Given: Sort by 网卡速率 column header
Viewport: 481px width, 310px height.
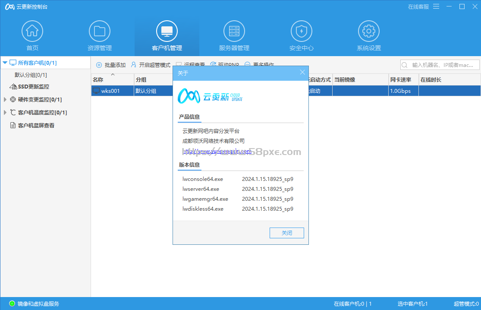Looking at the screenshot, I should pyautogui.click(x=403, y=80).
